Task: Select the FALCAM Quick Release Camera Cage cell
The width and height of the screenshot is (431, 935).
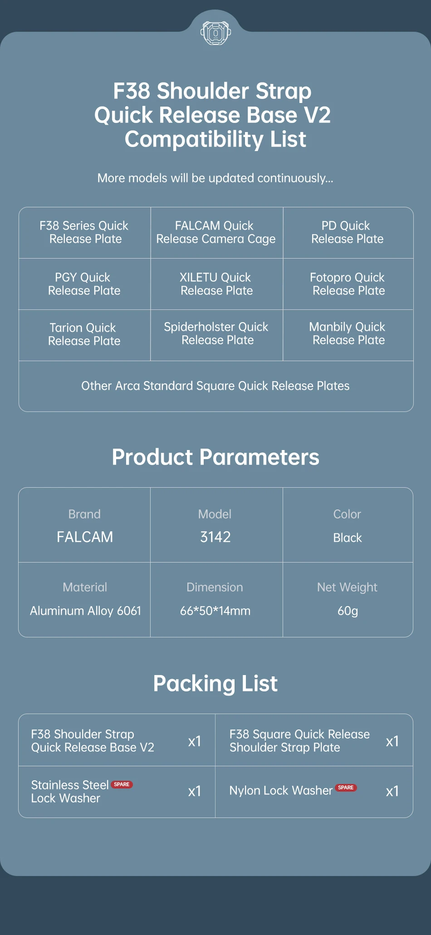Action: point(216,232)
